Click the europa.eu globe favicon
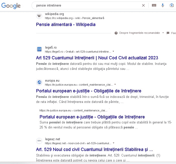The image size is (176, 164). tap(39, 82)
